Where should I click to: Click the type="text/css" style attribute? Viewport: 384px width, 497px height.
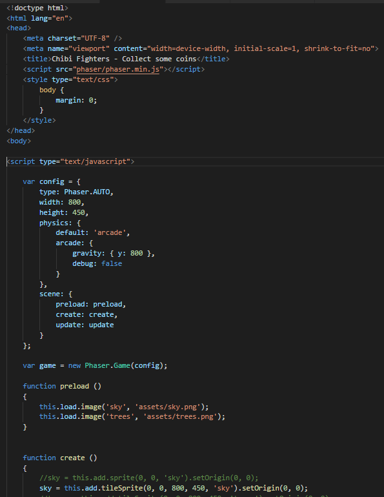(83, 79)
